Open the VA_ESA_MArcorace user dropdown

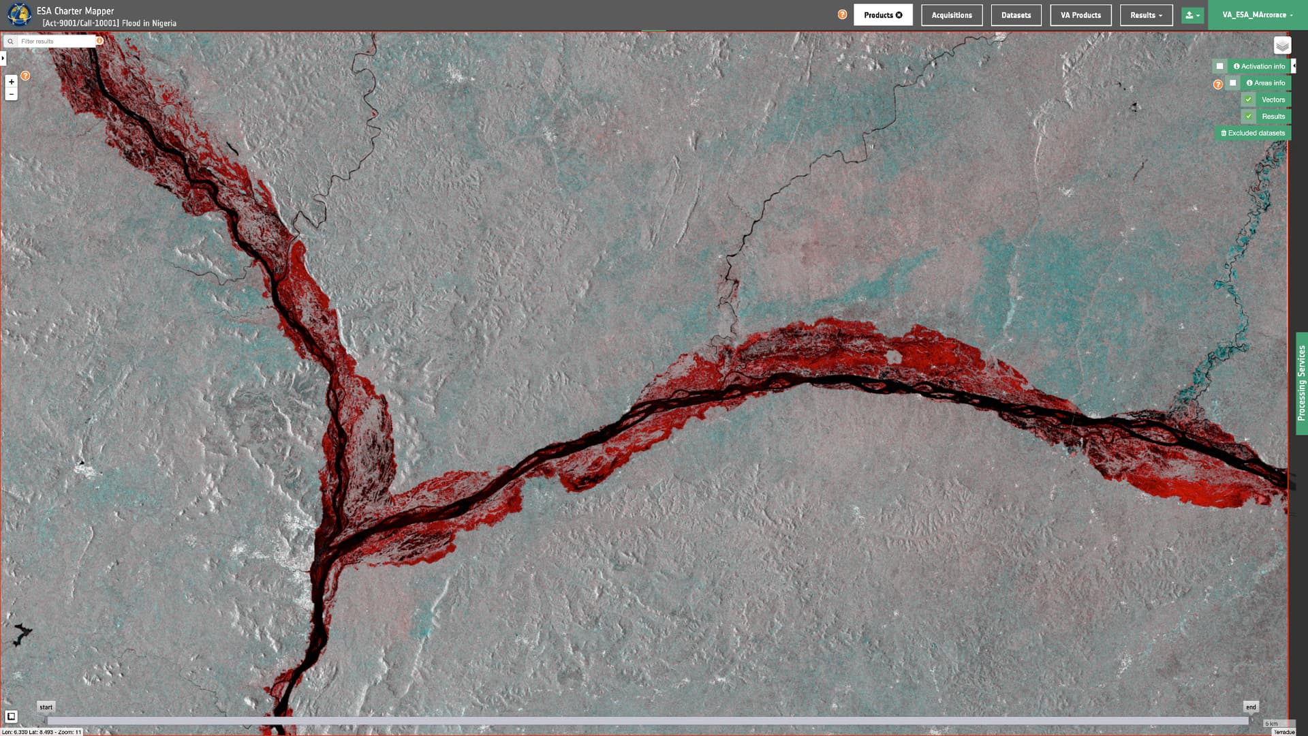[1257, 15]
